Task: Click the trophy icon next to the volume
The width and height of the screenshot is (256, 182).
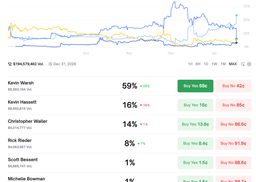Action: (x=10, y=64)
